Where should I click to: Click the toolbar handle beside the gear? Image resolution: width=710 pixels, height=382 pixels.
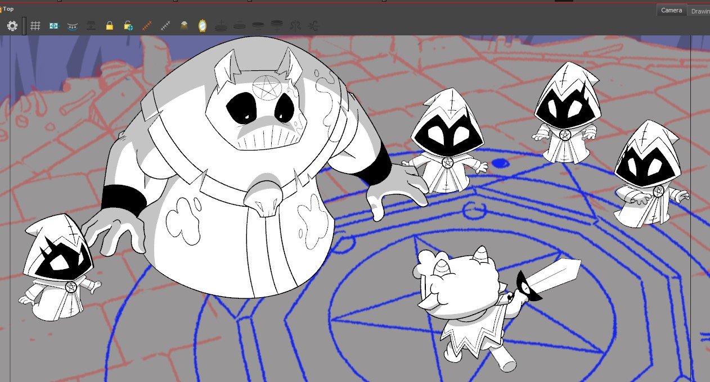pos(24,26)
